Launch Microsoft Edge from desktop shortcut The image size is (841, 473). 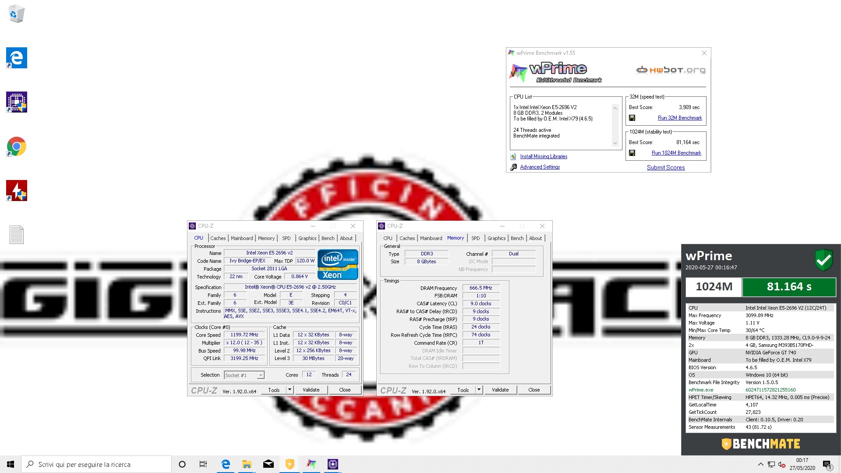17,58
